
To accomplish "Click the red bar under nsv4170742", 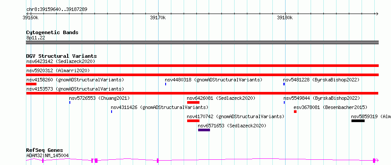I will point(193,121).
